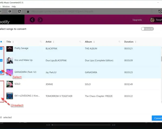Click the search icon in the Artist column
162x129 pixels.
pyautogui.click(x=80, y=42)
